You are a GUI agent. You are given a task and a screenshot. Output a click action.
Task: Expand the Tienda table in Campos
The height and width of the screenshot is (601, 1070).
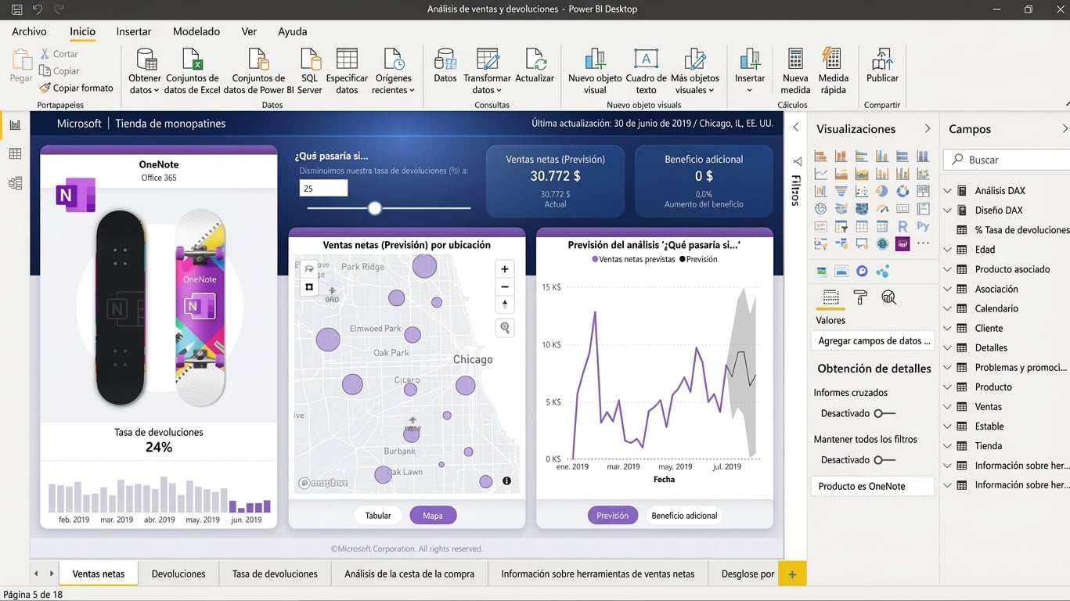pos(947,445)
